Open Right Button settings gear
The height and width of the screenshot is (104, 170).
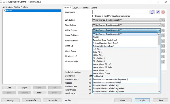click(163, 25)
